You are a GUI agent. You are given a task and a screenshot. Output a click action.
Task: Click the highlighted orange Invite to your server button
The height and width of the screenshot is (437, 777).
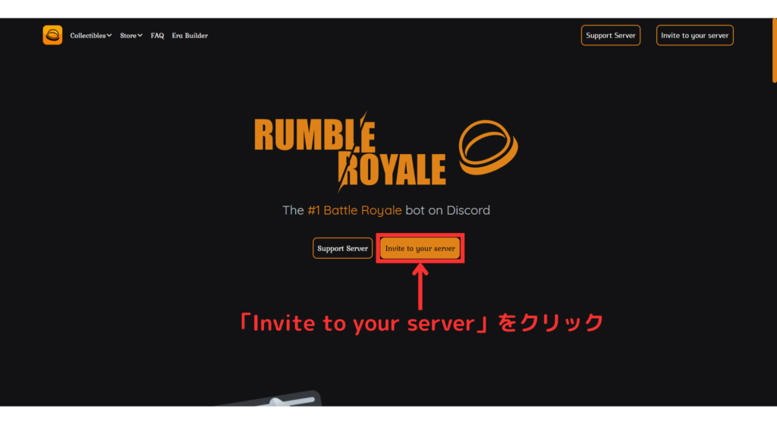420,248
